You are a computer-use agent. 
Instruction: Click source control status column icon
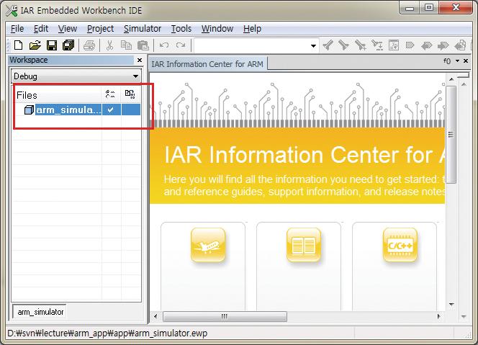pyautogui.click(x=130, y=94)
